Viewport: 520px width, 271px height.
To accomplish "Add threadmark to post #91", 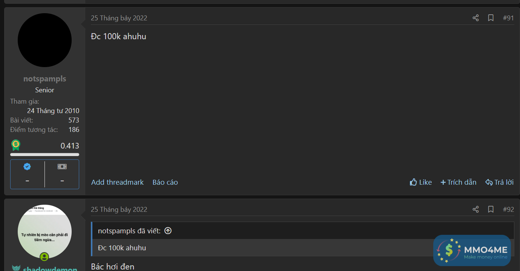I will [x=117, y=182].
